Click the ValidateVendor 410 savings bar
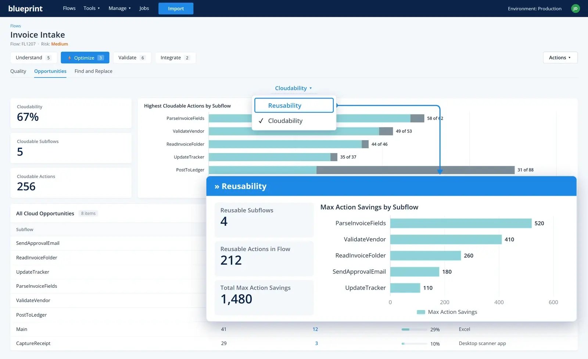This screenshot has height=359, width=588. pyautogui.click(x=446, y=239)
